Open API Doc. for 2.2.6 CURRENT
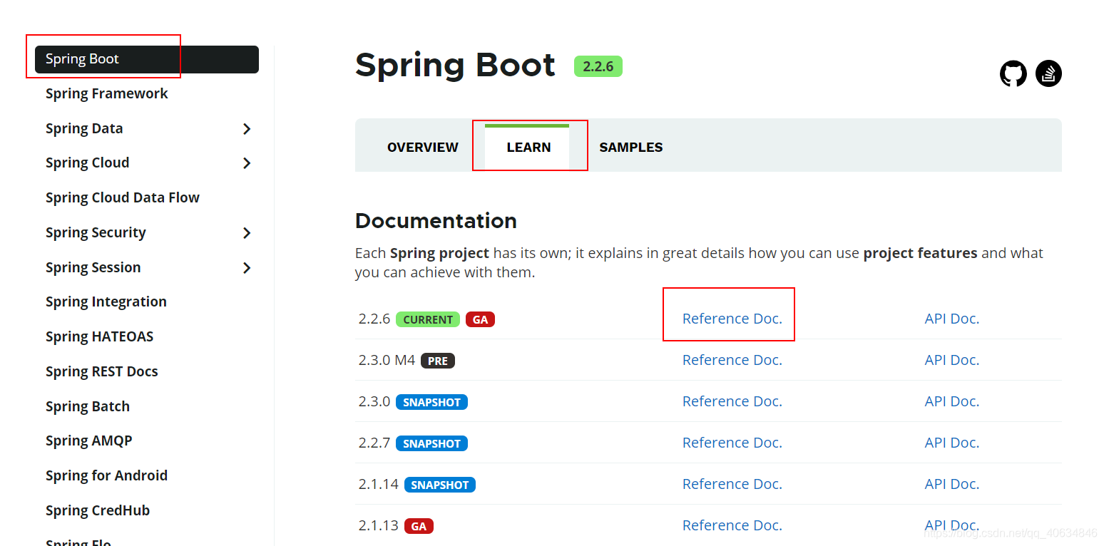 click(x=952, y=319)
